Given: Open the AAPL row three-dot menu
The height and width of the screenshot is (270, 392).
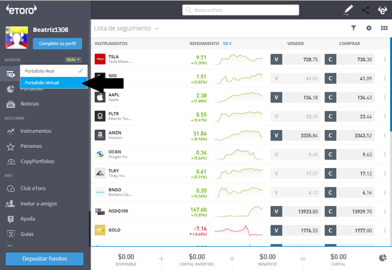Looking at the screenshot, I should [385, 97].
